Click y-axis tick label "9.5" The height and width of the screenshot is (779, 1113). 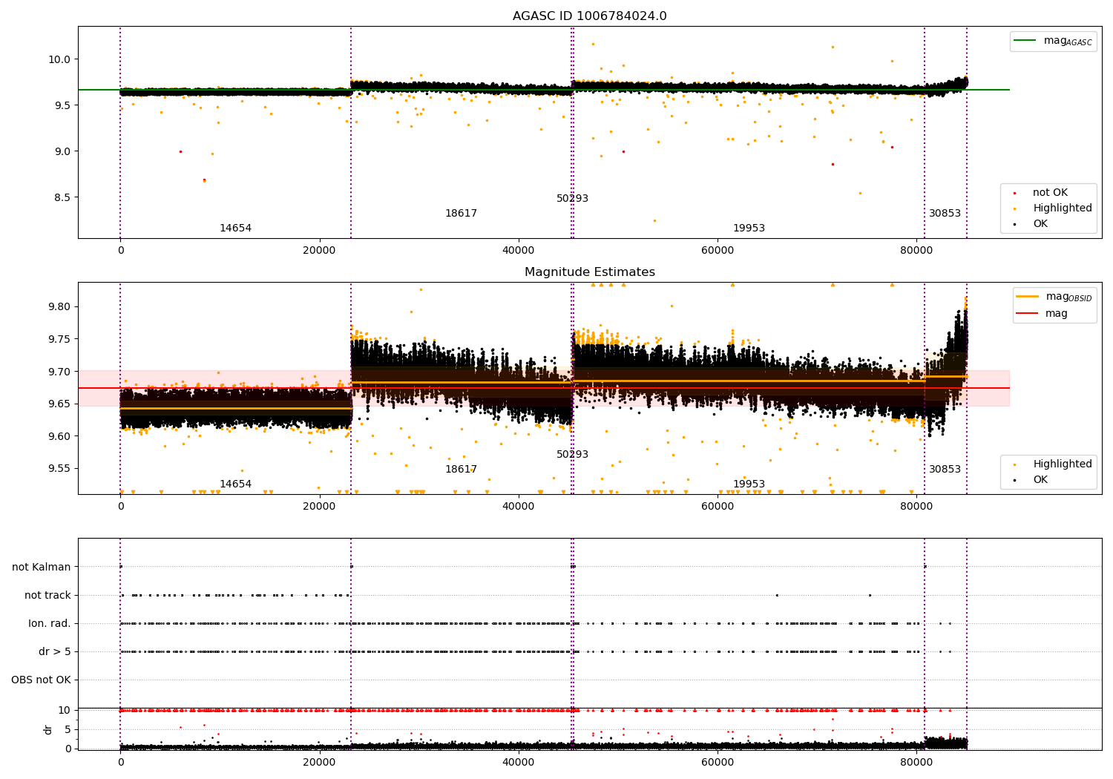coord(63,105)
